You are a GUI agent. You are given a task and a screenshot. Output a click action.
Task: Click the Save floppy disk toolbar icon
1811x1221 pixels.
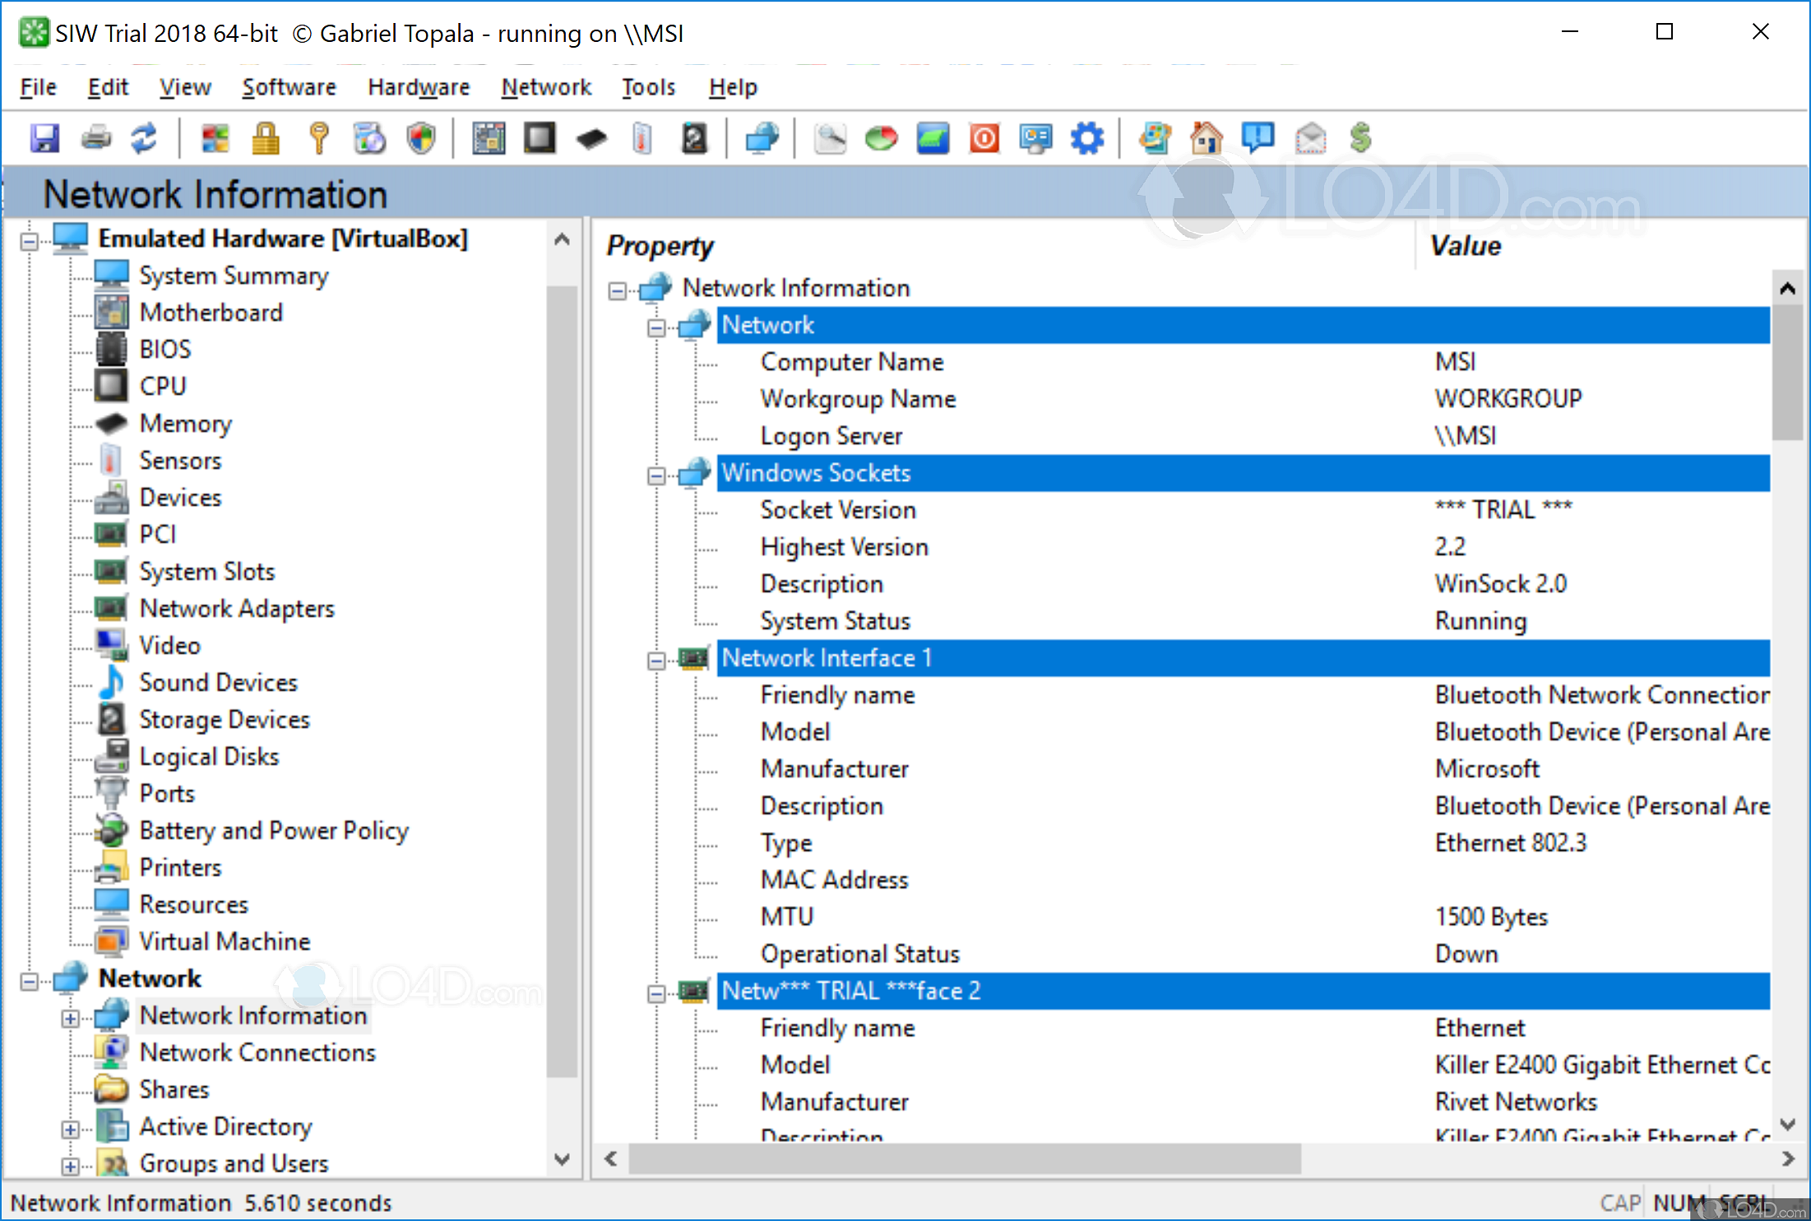coord(44,138)
